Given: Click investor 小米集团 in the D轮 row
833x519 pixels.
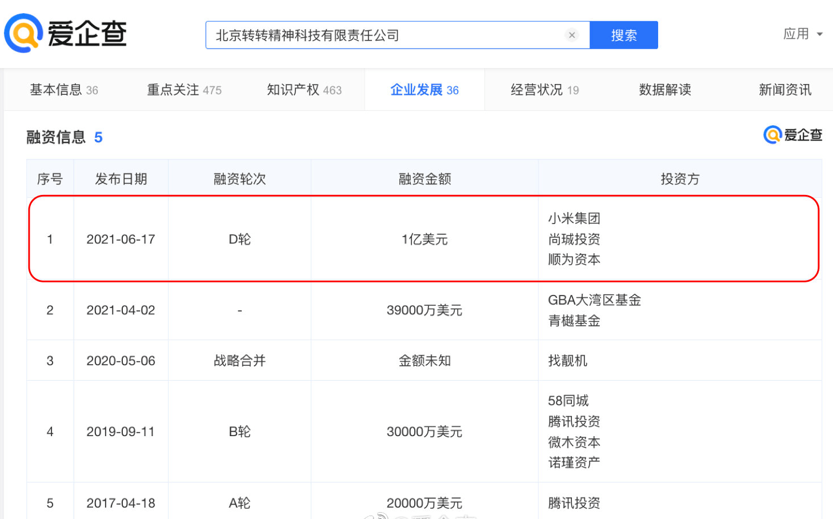Looking at the screenshot, I should pyautogui.click(x=574, y=218).
